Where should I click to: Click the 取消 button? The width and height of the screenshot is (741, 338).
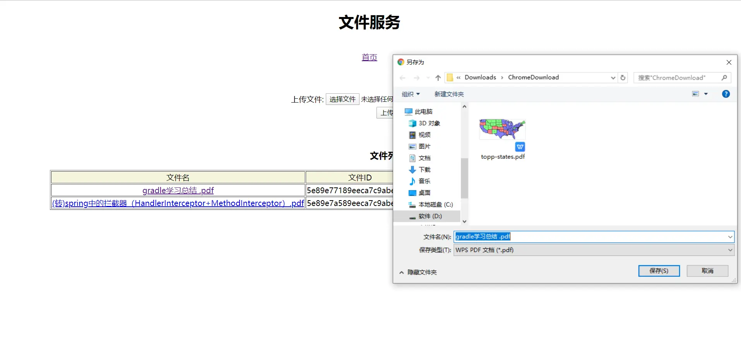pos(707,271)
